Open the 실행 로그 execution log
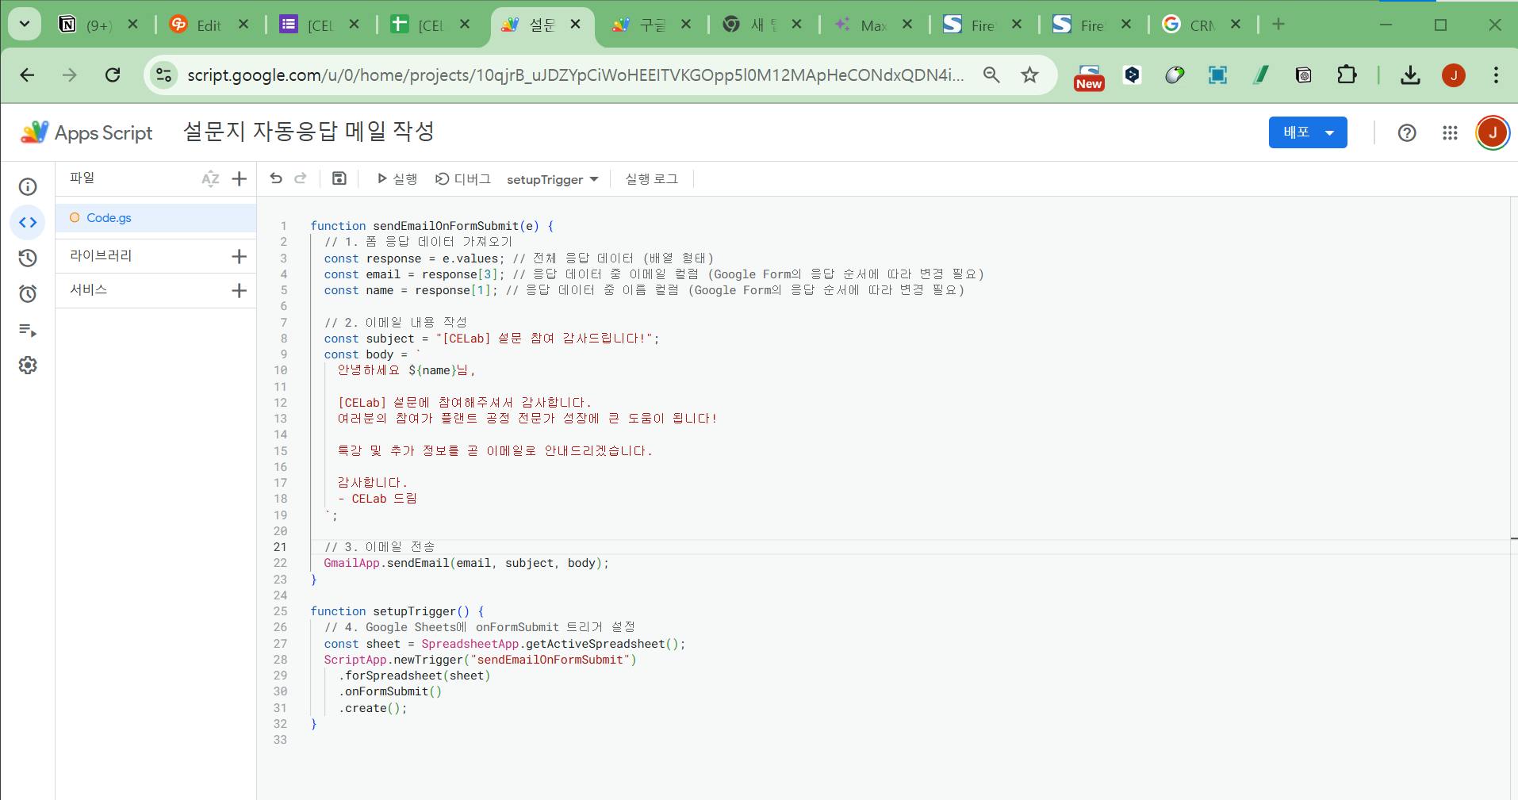This screenshot has width=1518, height=800. click(652, 179)
